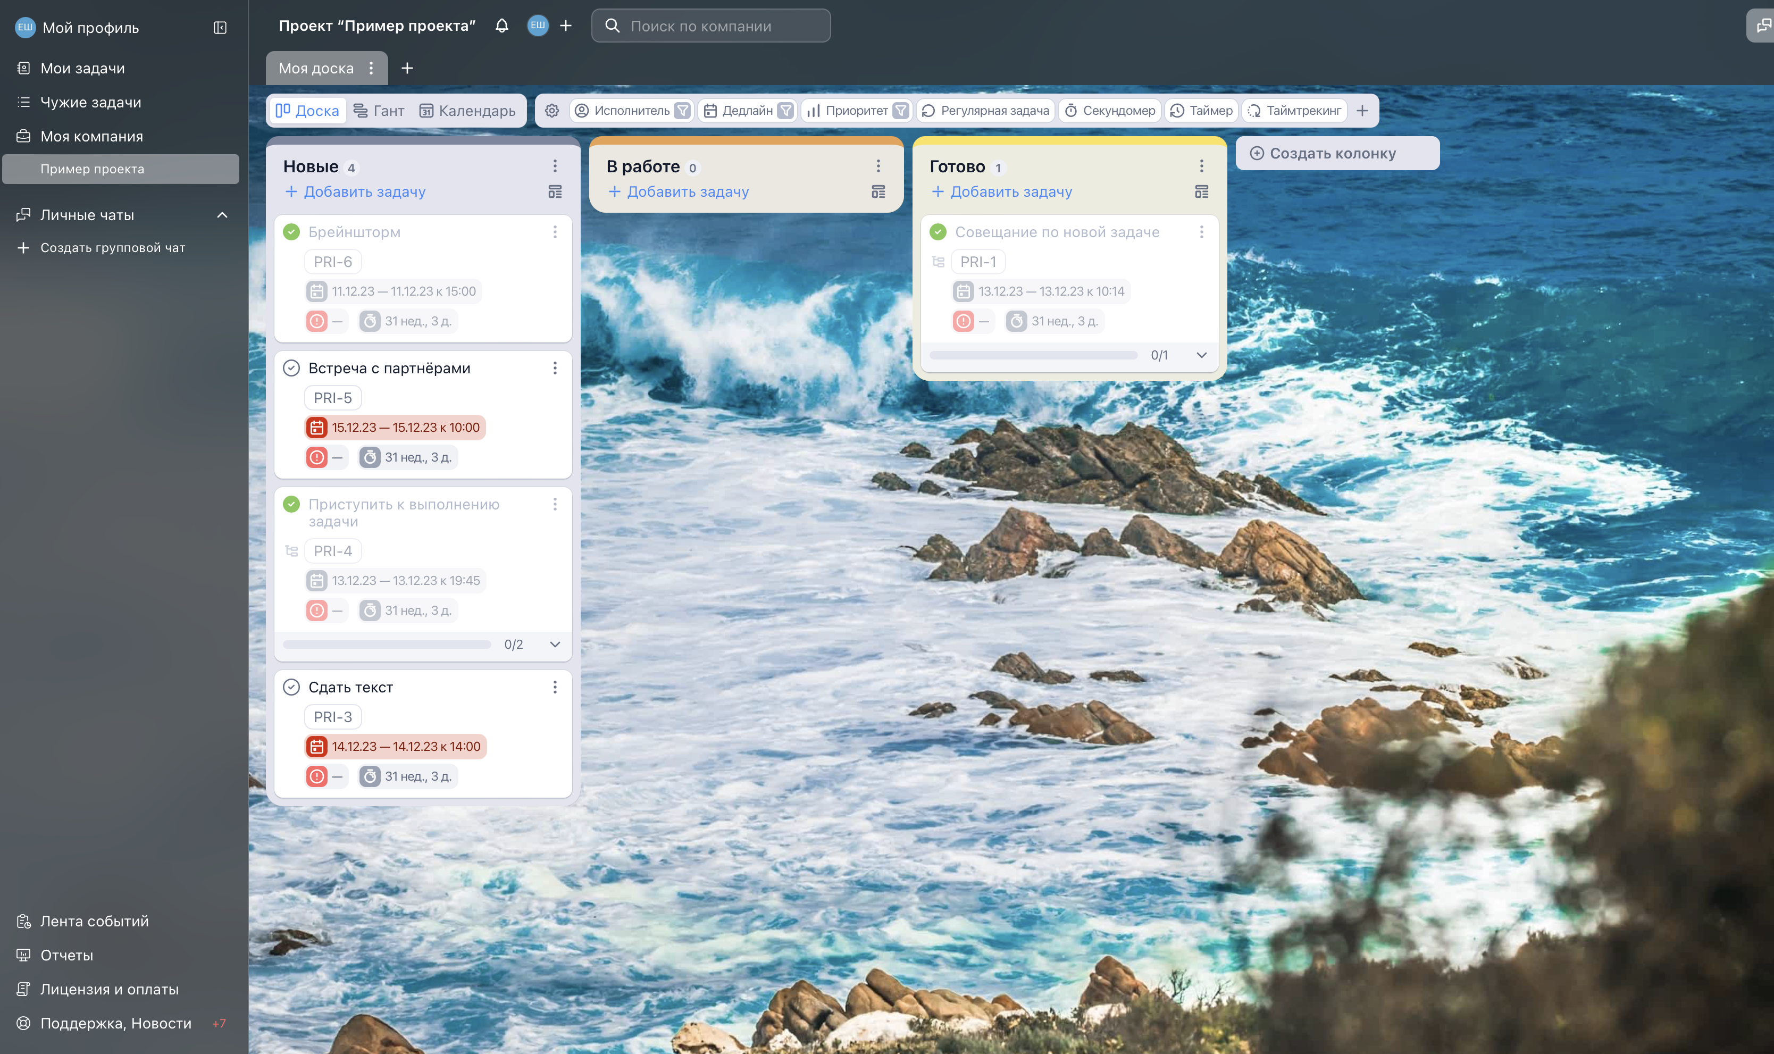Open Готово column three-dot menu
Screen dimensions: 1774x1054
coord(1202,166)
